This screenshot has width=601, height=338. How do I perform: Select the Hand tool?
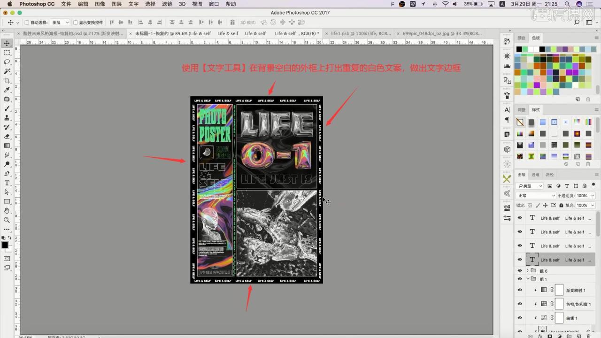click(x=7, y=211)
